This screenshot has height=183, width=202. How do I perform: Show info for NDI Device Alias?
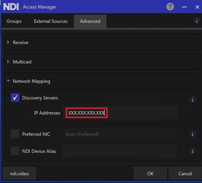(193, 151)
